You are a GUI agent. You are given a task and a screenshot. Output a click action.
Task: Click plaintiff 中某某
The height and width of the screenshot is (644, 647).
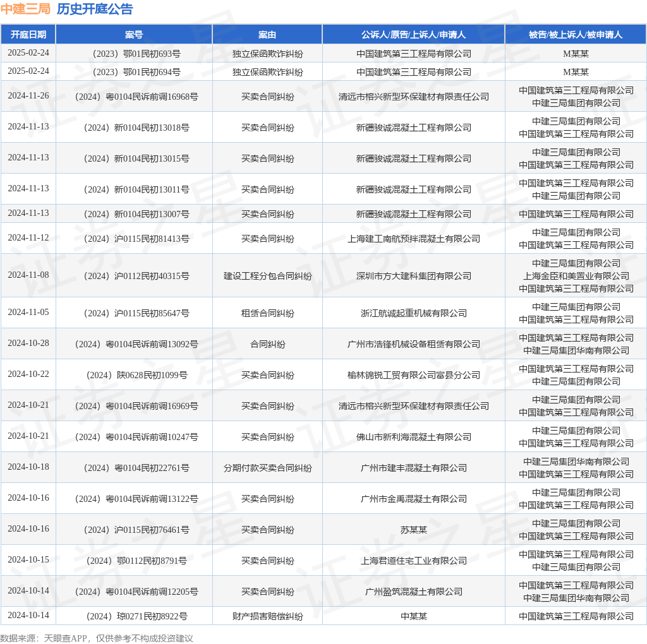[x=413, y=616]
